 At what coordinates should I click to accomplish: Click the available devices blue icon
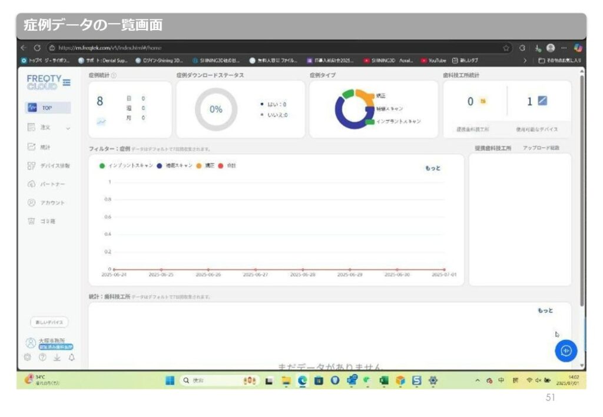pos(542,101)
